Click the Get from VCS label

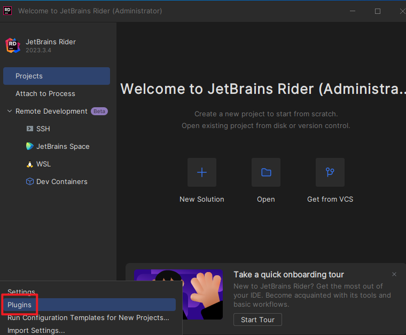coord(330,199)
